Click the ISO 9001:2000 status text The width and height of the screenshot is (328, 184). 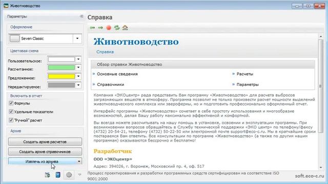click(183, 176)
